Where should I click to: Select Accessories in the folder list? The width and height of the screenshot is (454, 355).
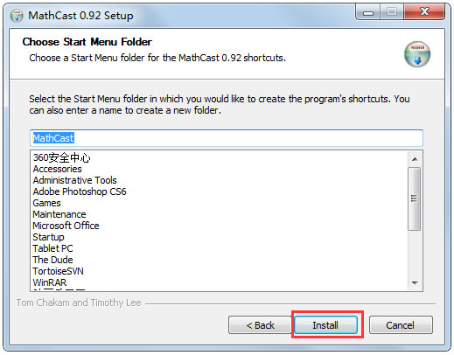[x=57, y=169]
